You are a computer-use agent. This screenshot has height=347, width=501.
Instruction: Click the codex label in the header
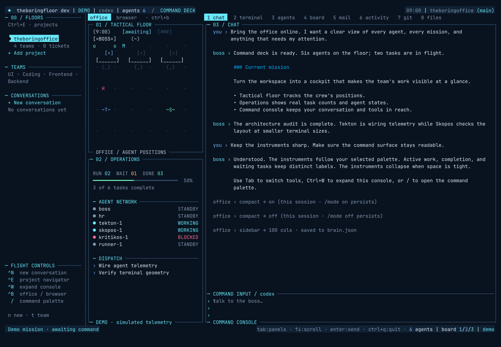tap(106, 10)
